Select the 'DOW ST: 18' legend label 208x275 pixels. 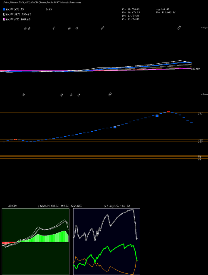(15, 9)
